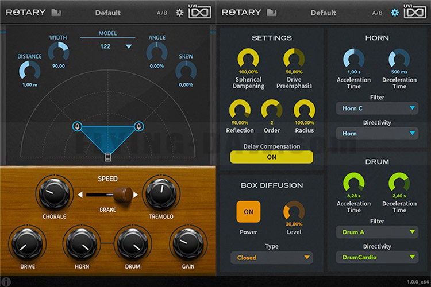Click the reflection value 90,00%
The height and width of the screenshot is (287, 431).
(240, 123)
